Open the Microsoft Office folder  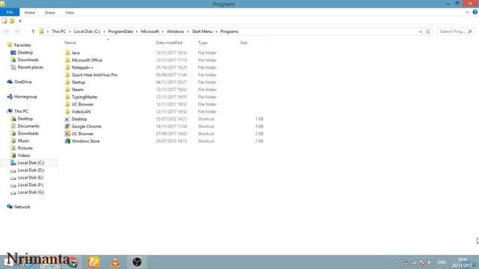pos(87,60)
